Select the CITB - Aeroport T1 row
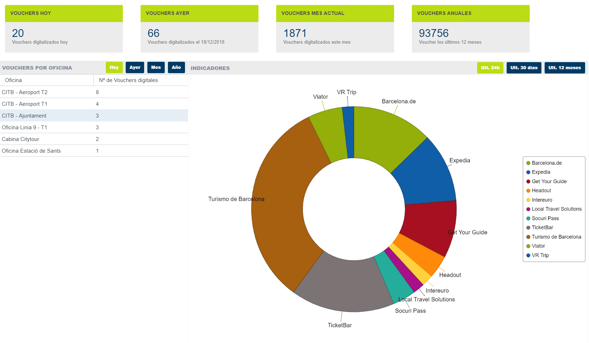This screenshot has width=589, height=343. pyautogui.click(x=94, y=104)
